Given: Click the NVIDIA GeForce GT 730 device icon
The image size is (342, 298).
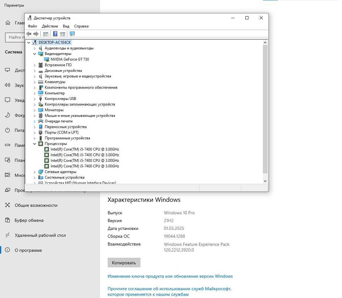Looking at the screenshot, I should (46, 59).
